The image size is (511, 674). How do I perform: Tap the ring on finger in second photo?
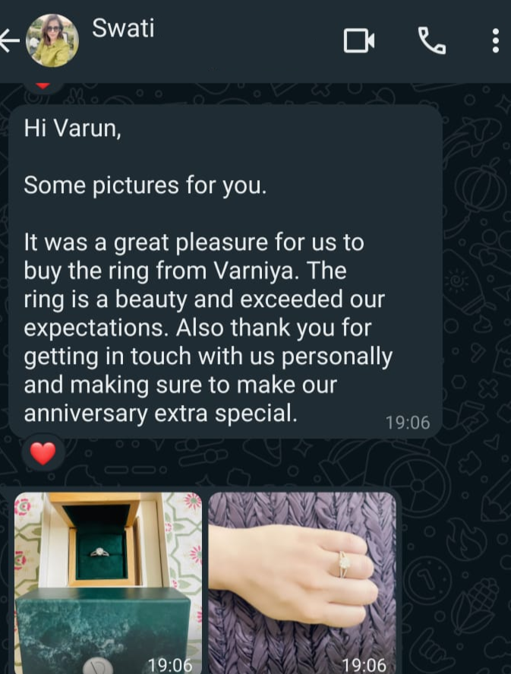click(x=343, y=565)
